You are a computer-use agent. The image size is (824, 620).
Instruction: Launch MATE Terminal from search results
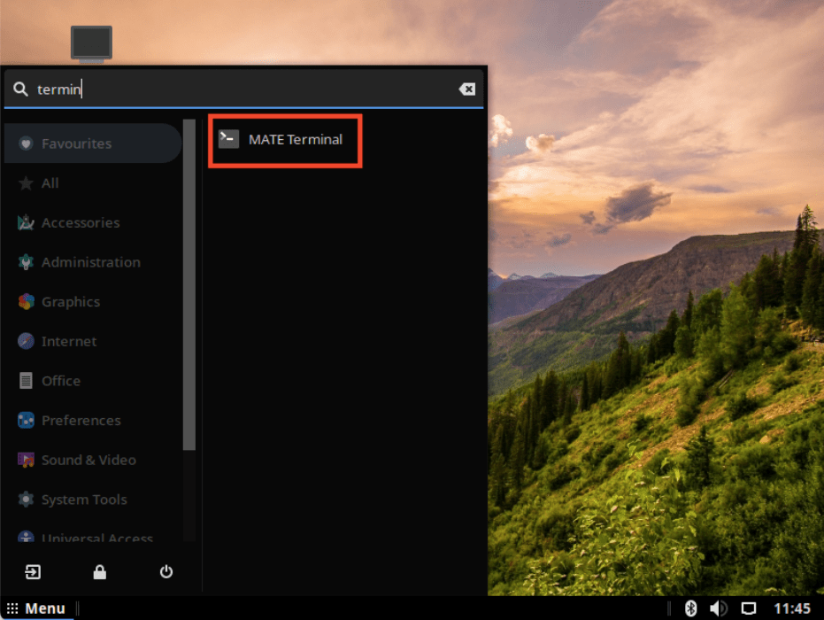click(283, 139)
